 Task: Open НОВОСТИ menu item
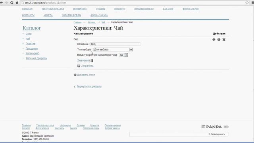click(x=120, y=9)
